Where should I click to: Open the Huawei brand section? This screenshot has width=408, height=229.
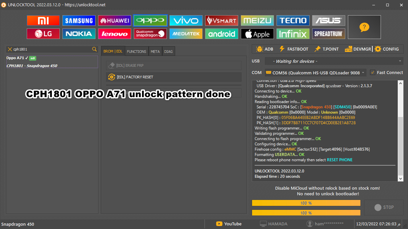114,20
